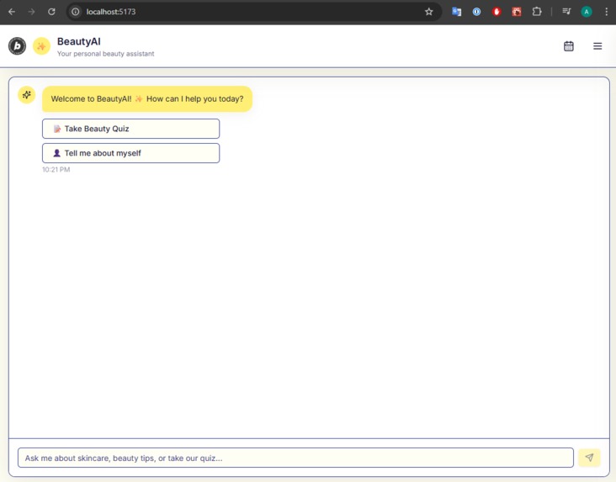Send message with paper plane button
The width and height of the screenshot is (616, 482).
tap(589, 458)
